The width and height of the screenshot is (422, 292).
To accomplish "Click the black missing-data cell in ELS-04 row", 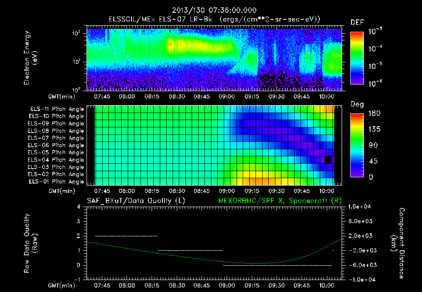I will [x=328, y=160].
